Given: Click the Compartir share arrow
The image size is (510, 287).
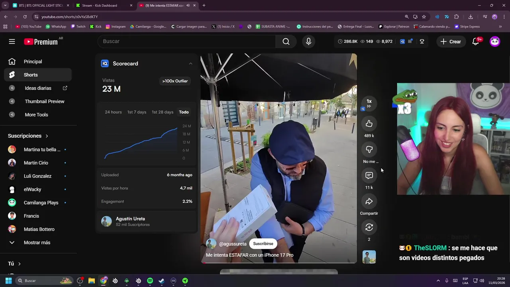Looking at the screenshot, I should coord(369,201).
